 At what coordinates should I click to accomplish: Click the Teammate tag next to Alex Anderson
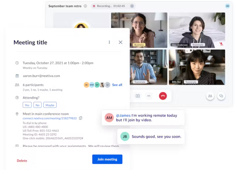tap(198, 45)
